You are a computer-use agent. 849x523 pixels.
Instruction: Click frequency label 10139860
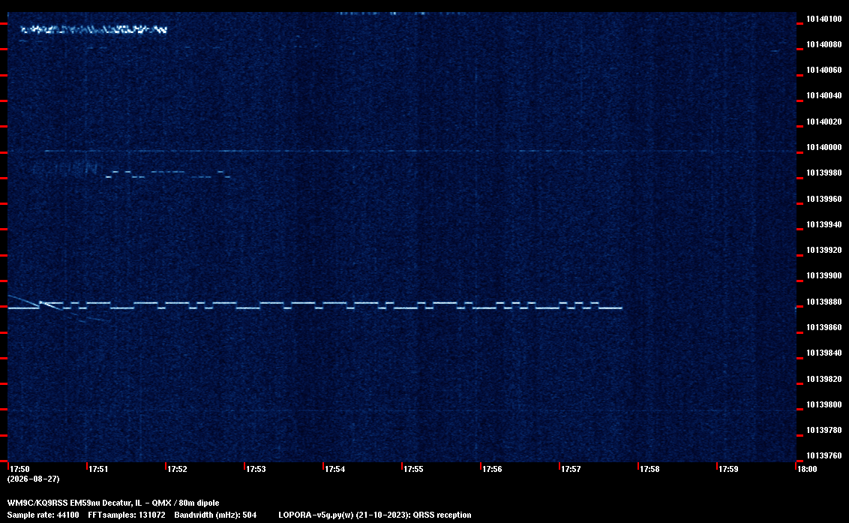click(x=824, y=327)
